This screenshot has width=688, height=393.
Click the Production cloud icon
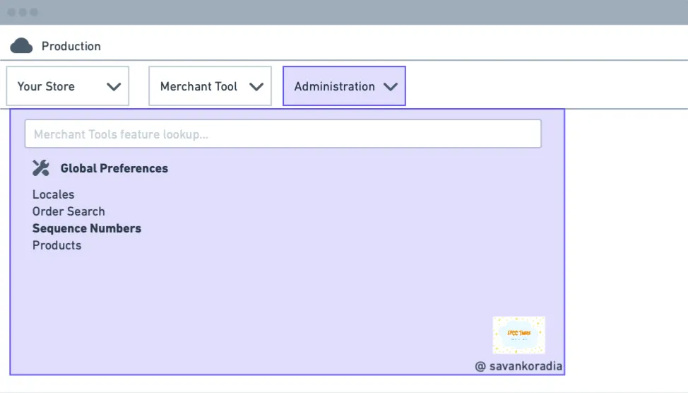point(21,46)
